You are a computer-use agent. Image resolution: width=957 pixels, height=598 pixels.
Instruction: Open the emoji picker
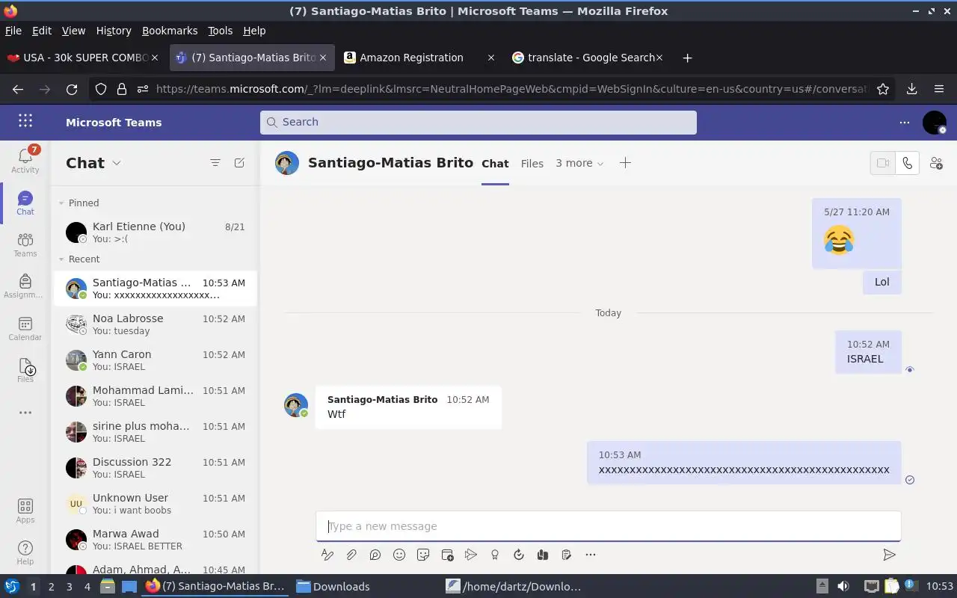(x=399, y=555)
